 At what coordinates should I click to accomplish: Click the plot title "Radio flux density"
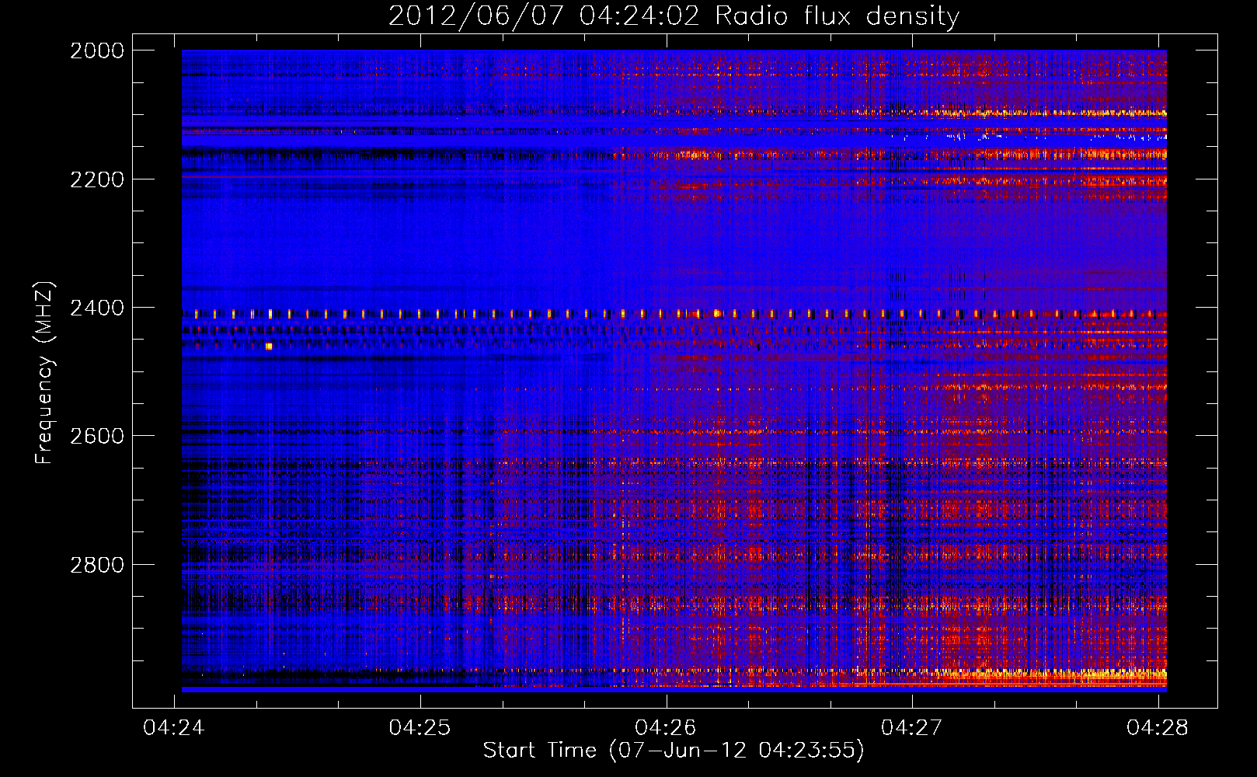tap(837, 16)
